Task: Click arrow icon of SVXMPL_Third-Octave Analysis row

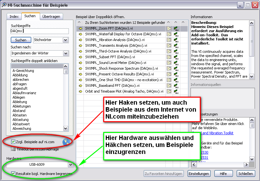Action: [x=80, y=51]
